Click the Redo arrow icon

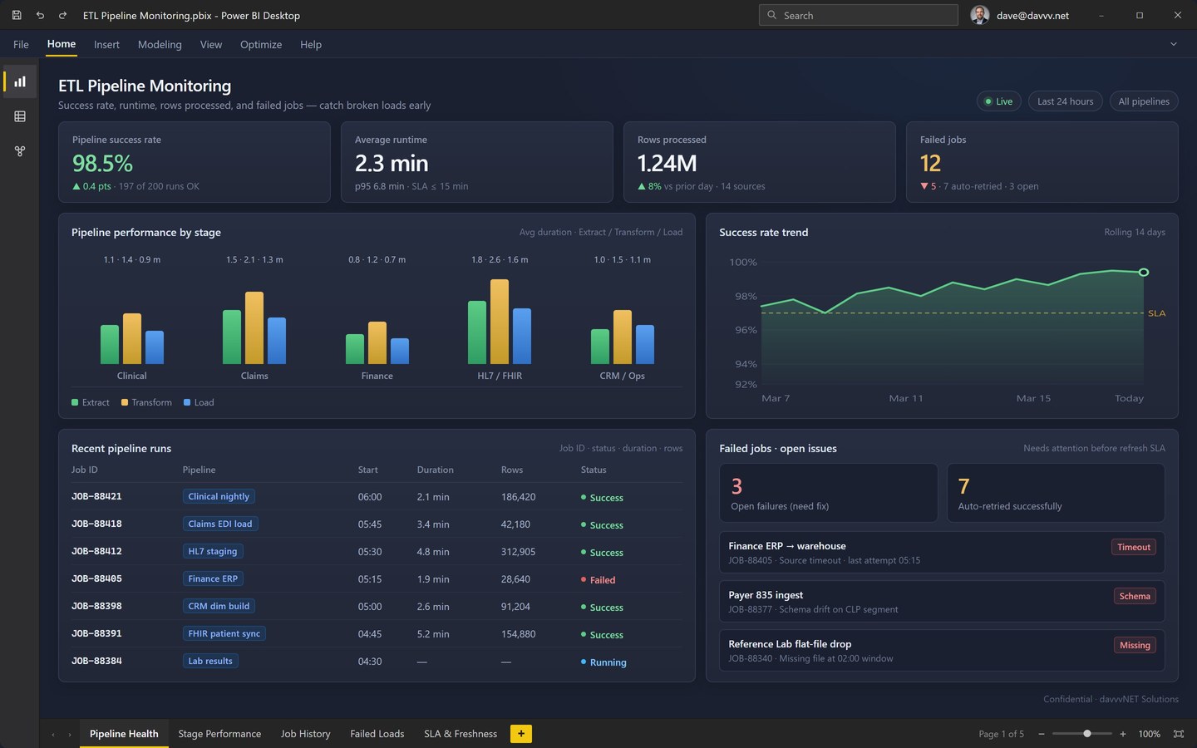tap(62, 15)
